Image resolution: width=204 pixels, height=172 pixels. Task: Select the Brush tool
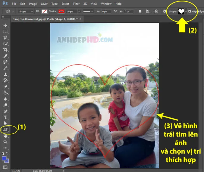(x=5, y=68)
